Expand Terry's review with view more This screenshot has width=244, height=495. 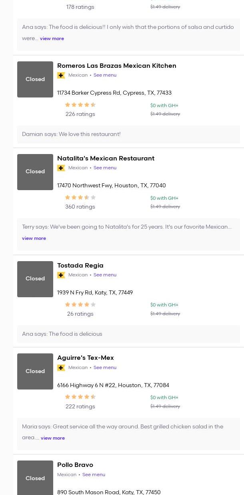point(34,238)
